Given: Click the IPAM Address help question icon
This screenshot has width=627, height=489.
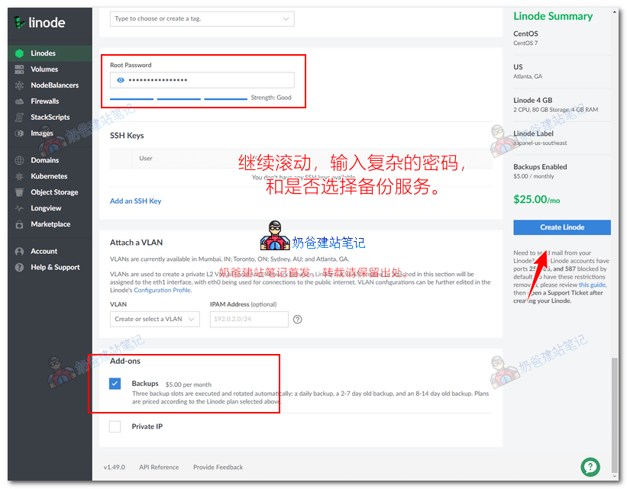Looking at the screenshot, I should tap(298, 320).
